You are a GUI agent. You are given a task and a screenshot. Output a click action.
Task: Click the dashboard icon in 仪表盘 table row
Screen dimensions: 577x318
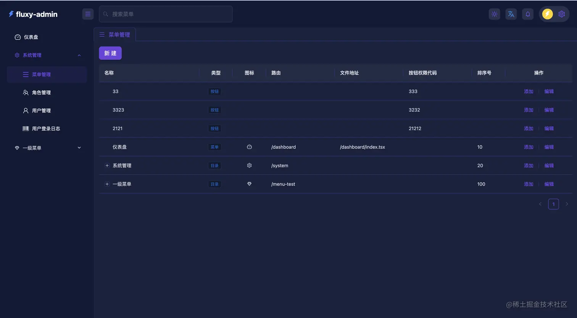tap(249, 147)
